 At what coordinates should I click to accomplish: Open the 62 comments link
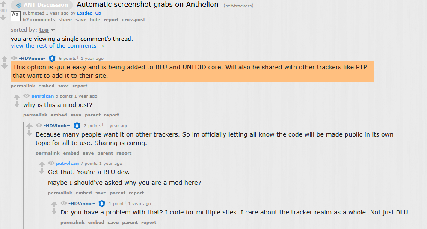tap(39, 20)
